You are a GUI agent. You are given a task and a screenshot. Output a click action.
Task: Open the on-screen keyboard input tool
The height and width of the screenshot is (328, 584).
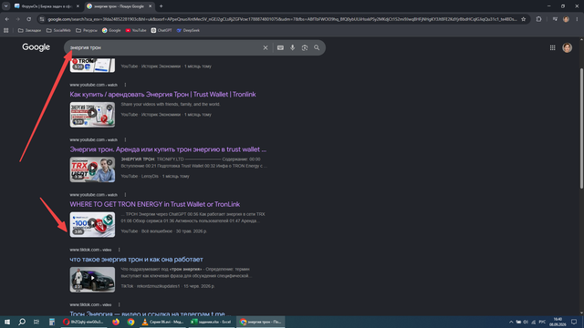click(280, 47)
